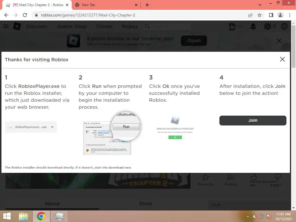This screenshot has width=296, height=222.
Task: Switch to the About tab
Action: [x=52, y=204]
